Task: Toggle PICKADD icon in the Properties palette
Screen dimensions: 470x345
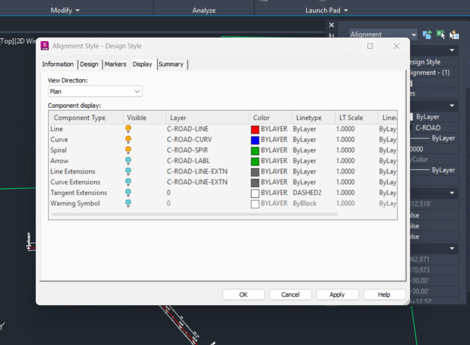Action: pyautogui.click(x=427, y=34)
